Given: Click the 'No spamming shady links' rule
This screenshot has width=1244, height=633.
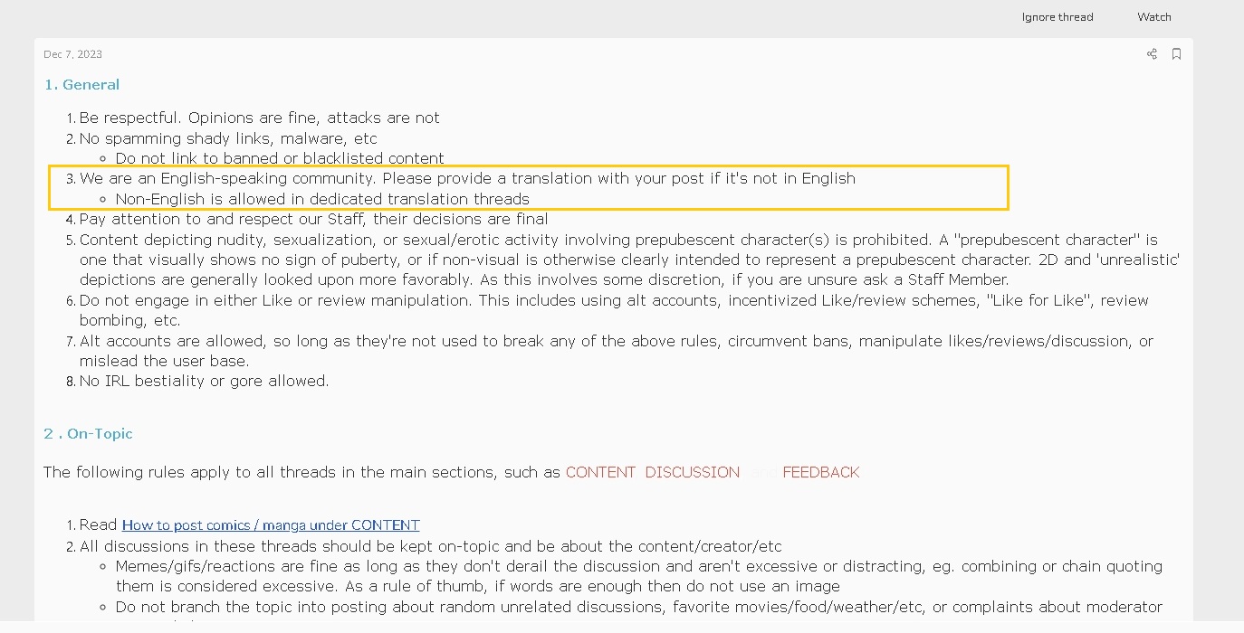Looking at the screenshot, I should pyautogui.click(x=228, y=138).
